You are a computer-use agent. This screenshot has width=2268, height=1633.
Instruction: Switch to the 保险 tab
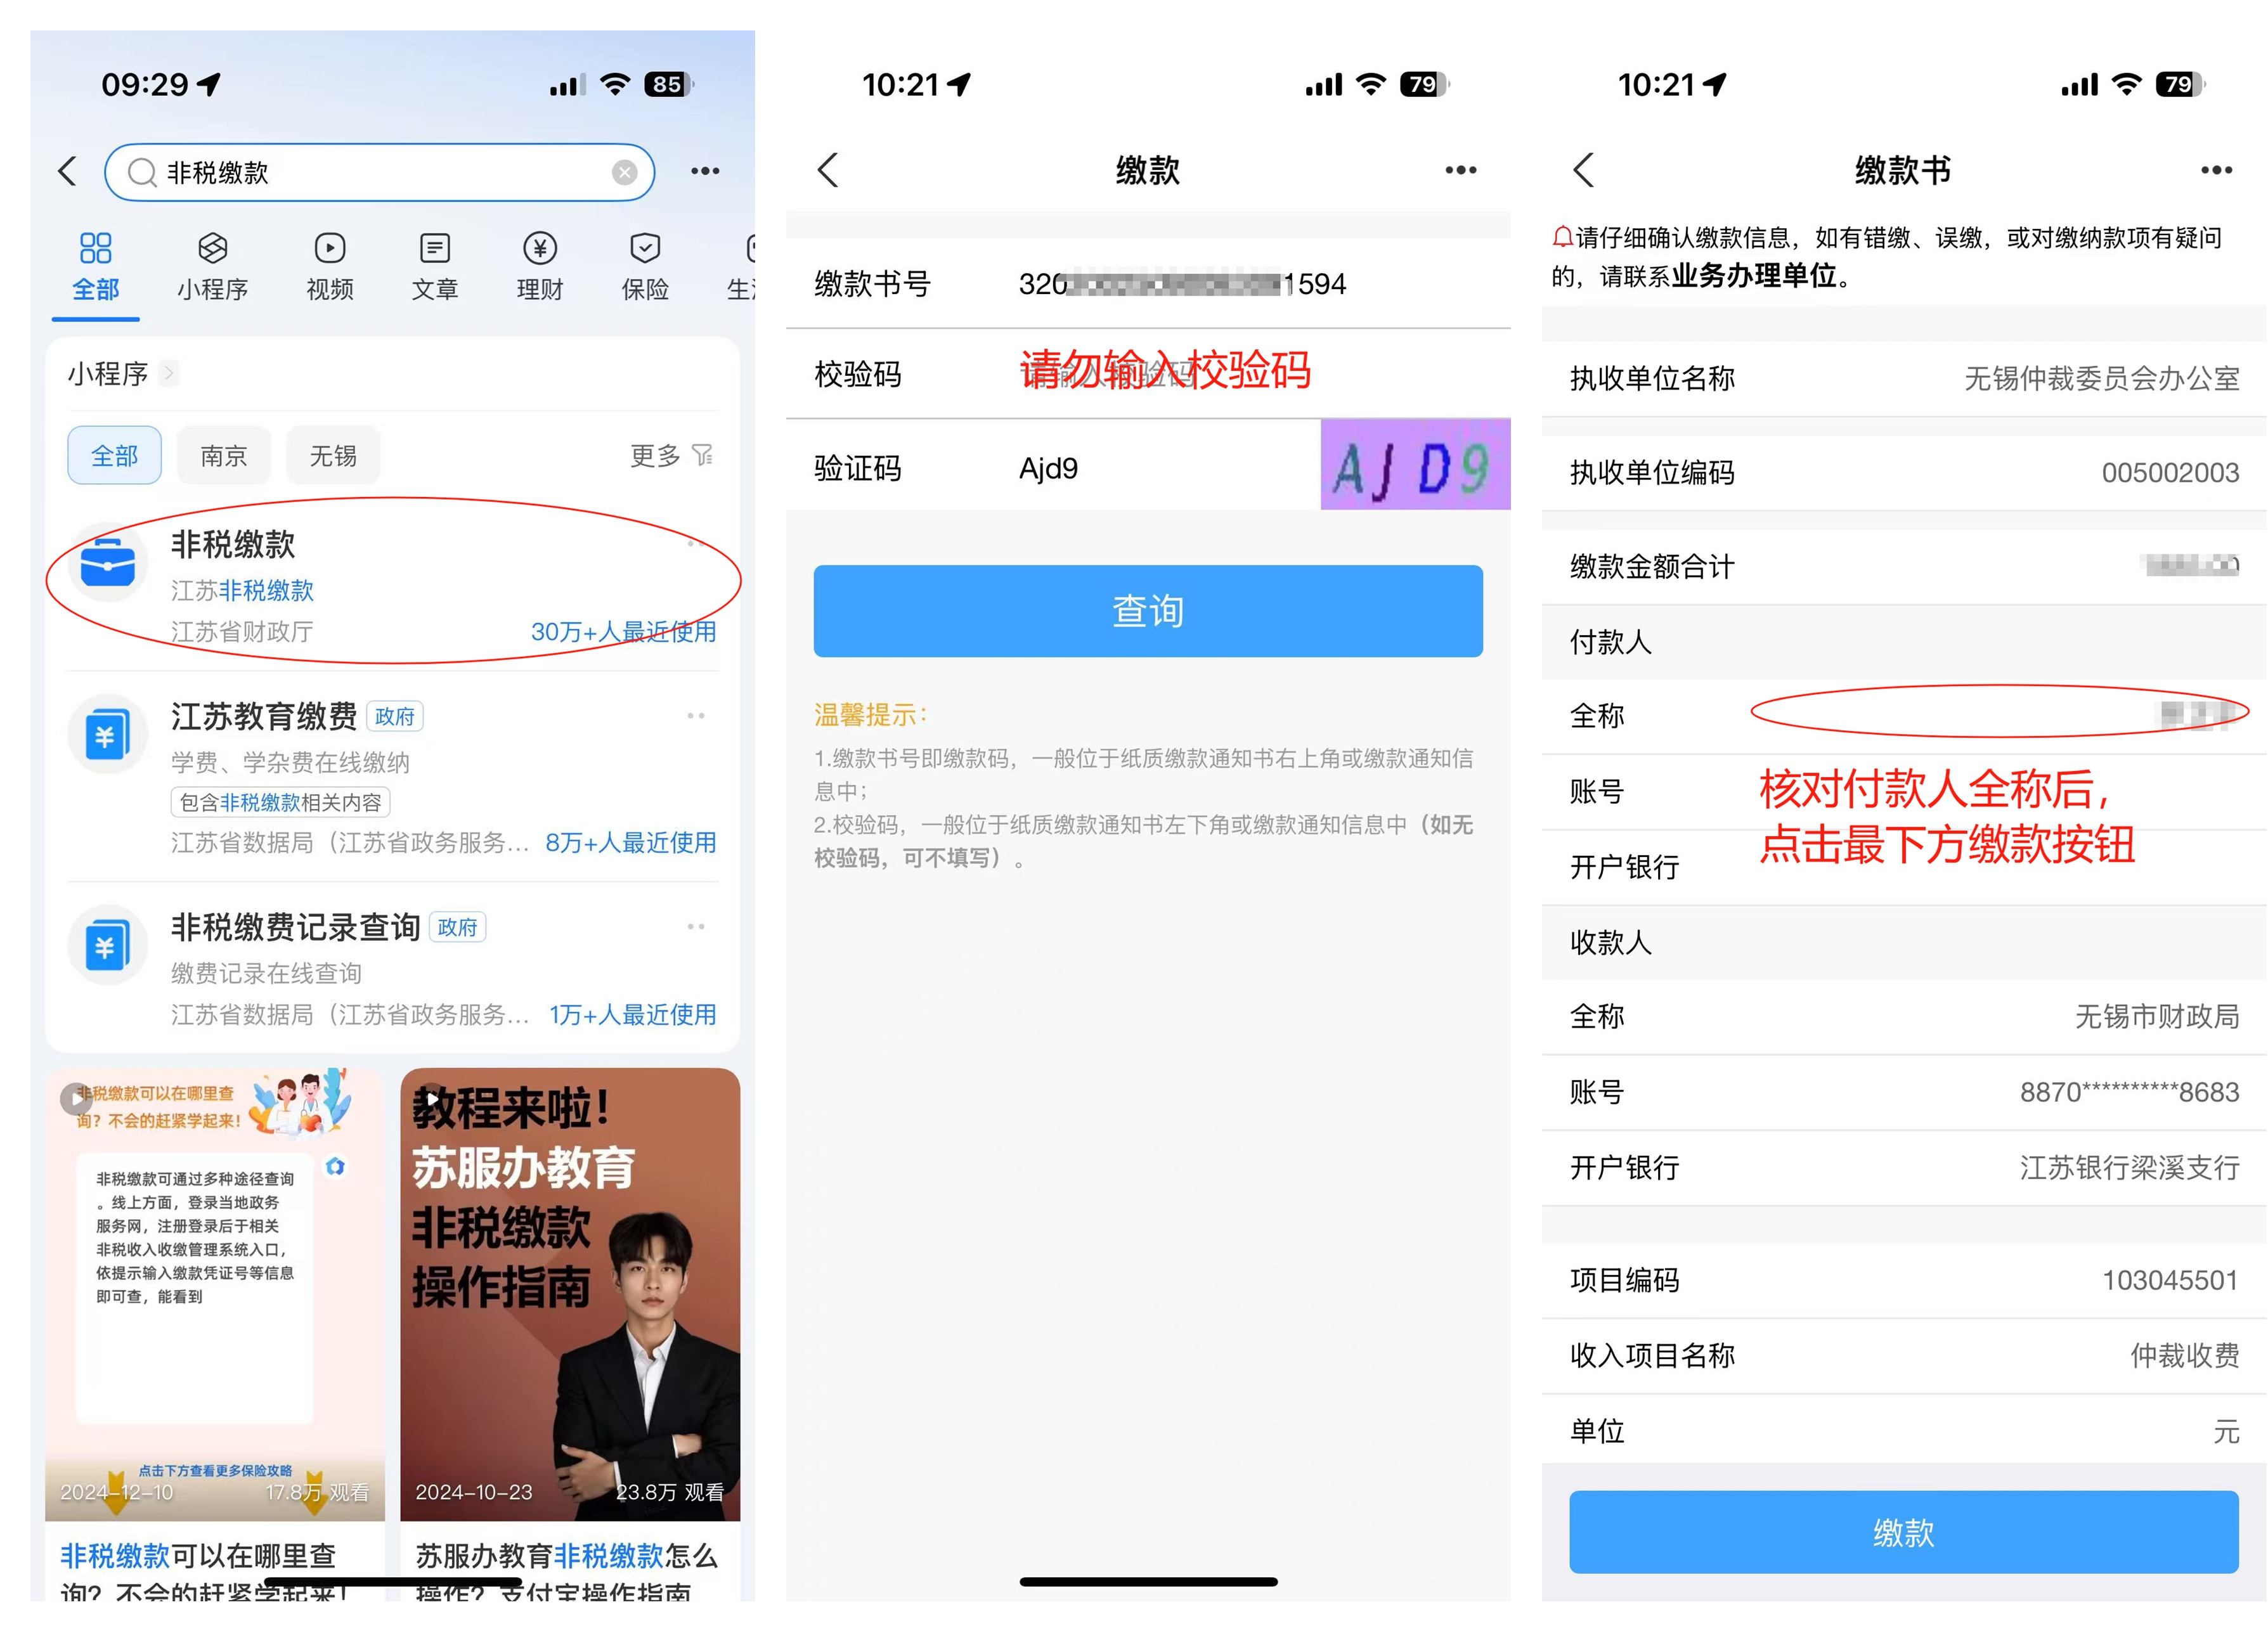pyautogui.click(x=645, y=266)
